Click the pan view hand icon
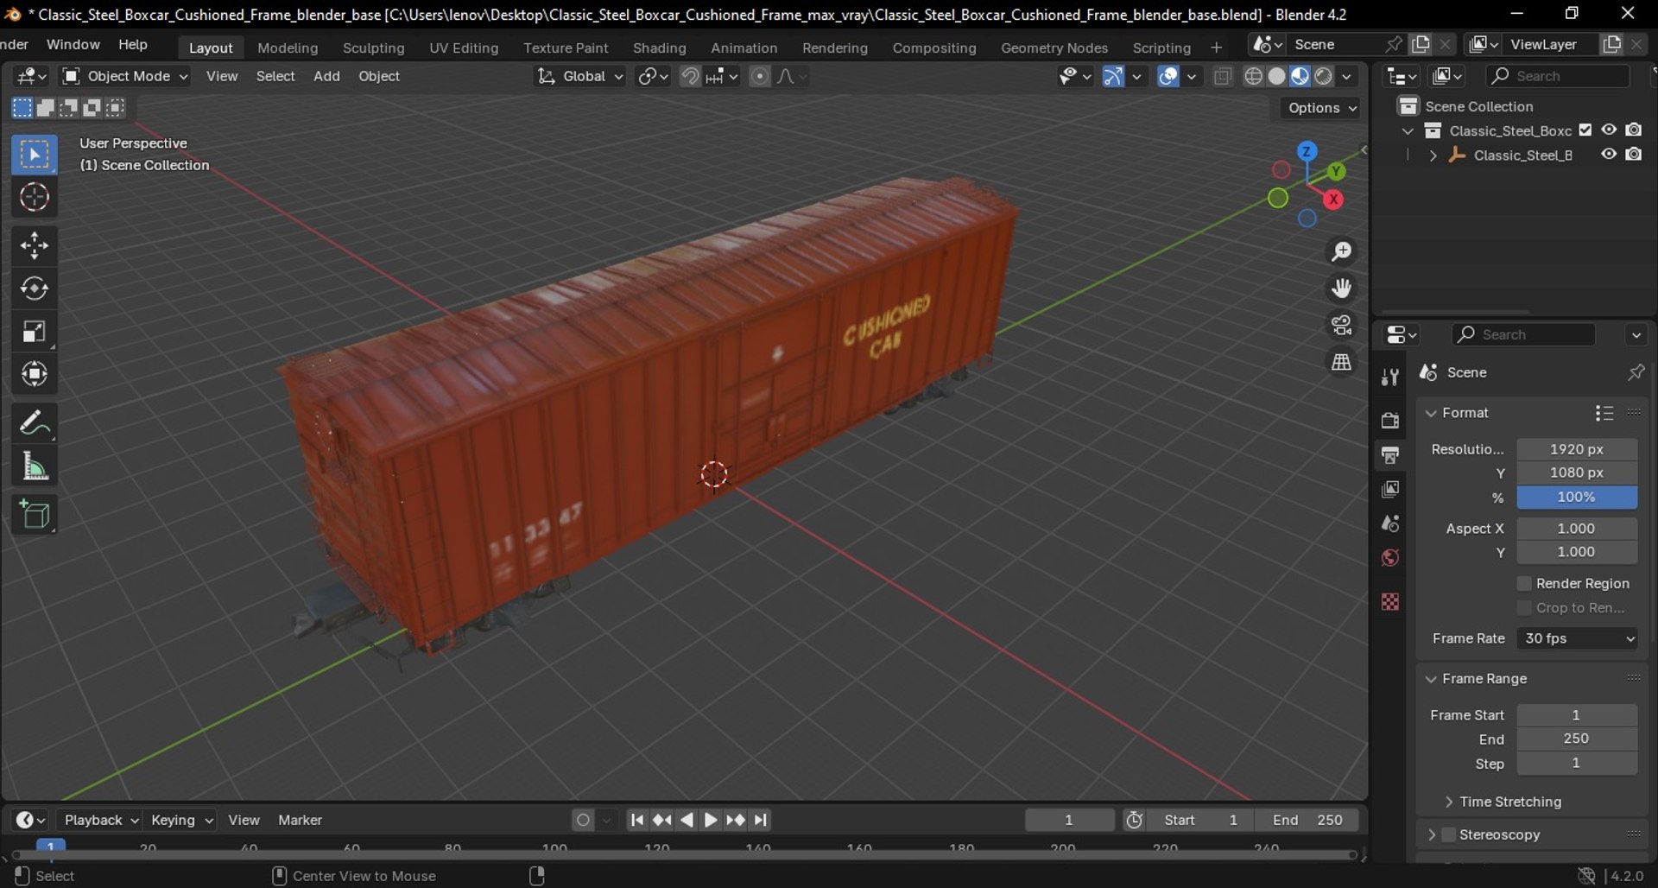The image size is (1658, 888). 1341,289
